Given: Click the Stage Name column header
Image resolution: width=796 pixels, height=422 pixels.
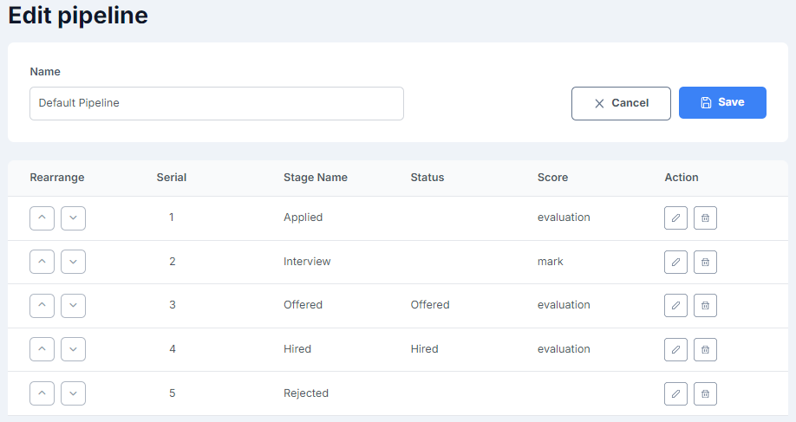Looking at the screenshot, I should point(316,178).
